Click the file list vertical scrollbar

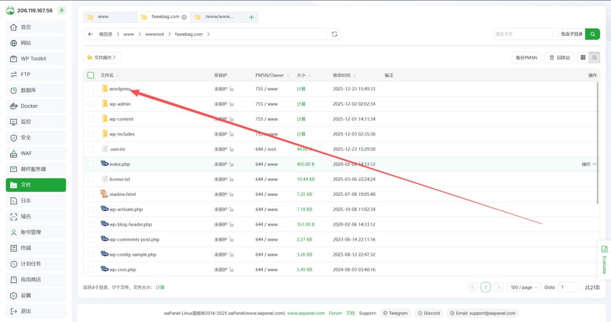(598, 143)
